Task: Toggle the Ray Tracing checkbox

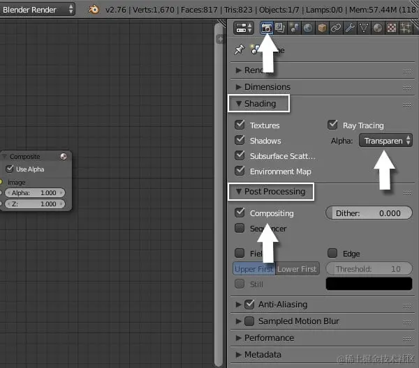Action: (332, 125)
